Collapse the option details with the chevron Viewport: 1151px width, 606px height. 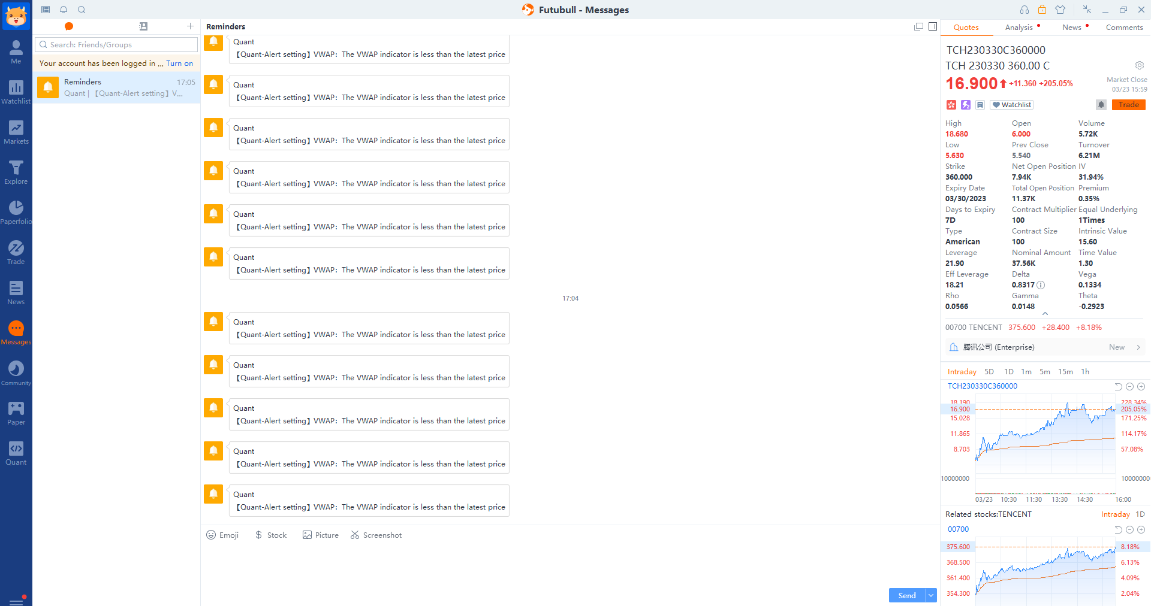point(1045,314)
